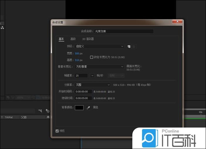The image size is (206, 149).
Task: Open the 预设 preset dropdown
Action: 99,46
